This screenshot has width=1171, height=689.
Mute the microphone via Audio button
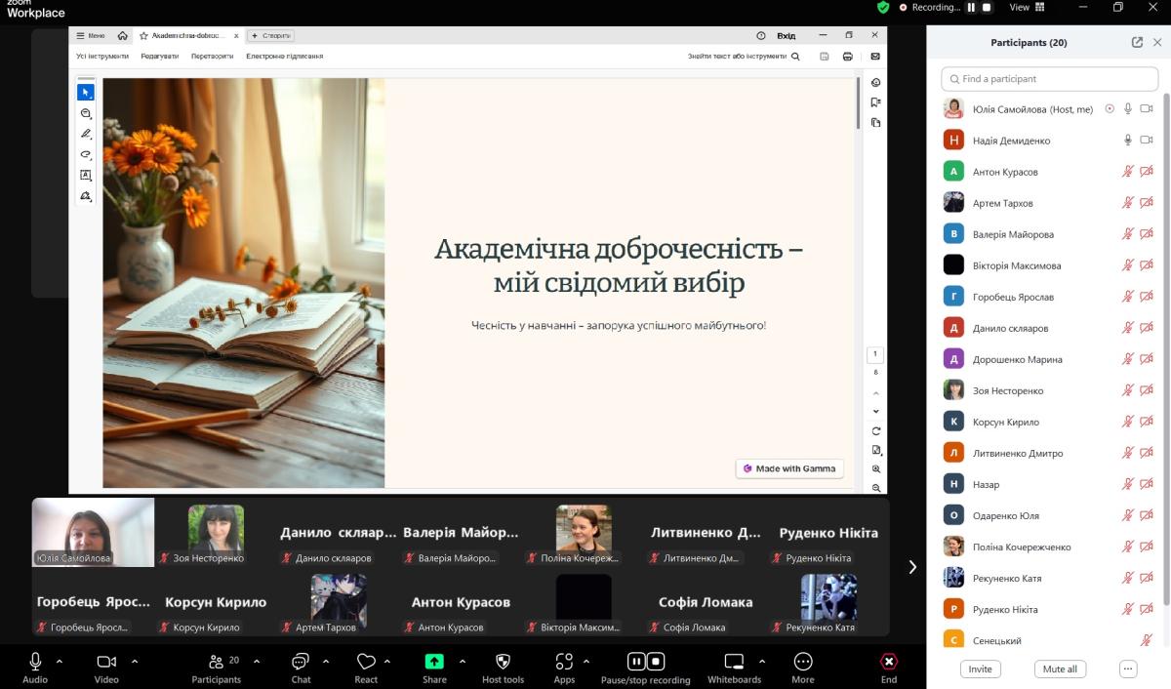click(x=35, y=668)
